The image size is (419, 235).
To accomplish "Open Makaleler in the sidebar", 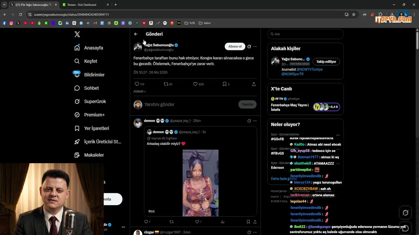I will tap(89, 155).
